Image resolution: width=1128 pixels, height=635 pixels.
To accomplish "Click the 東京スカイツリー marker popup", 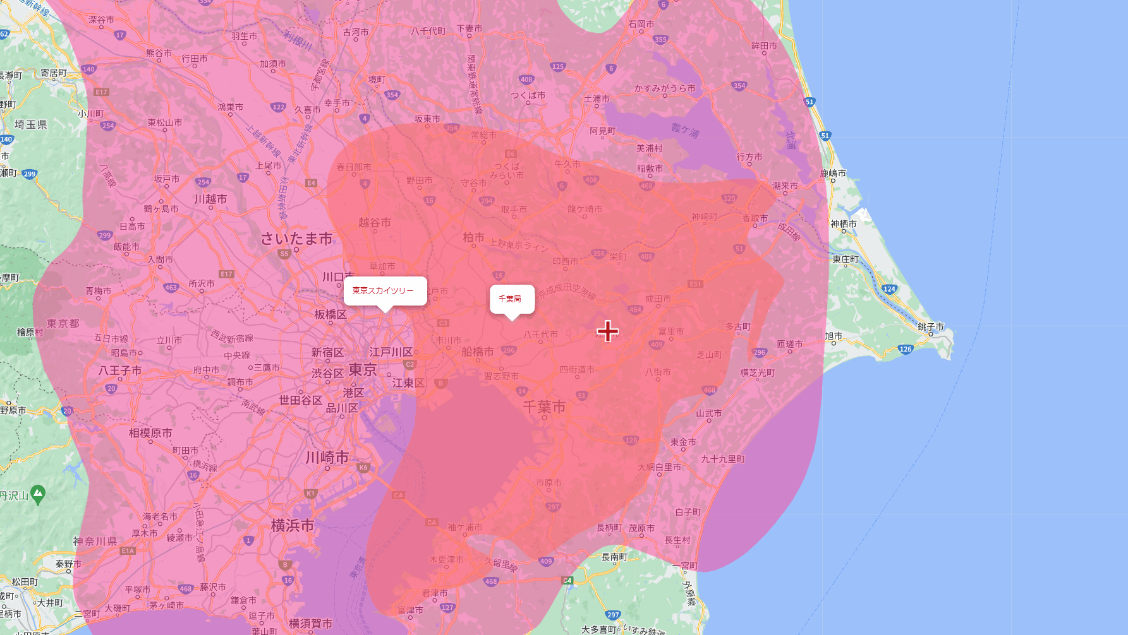I will click(x=384, y=291).
